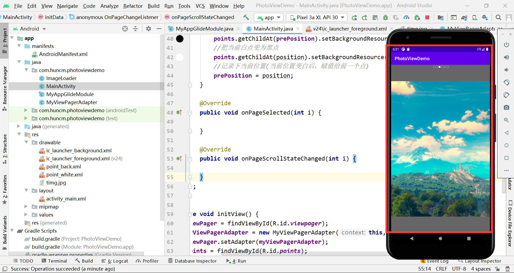Image resolution: width=514 pixels, height=273 pixels.
Task: Collapse Gradle Scripts node
Action: coord(12,231)
